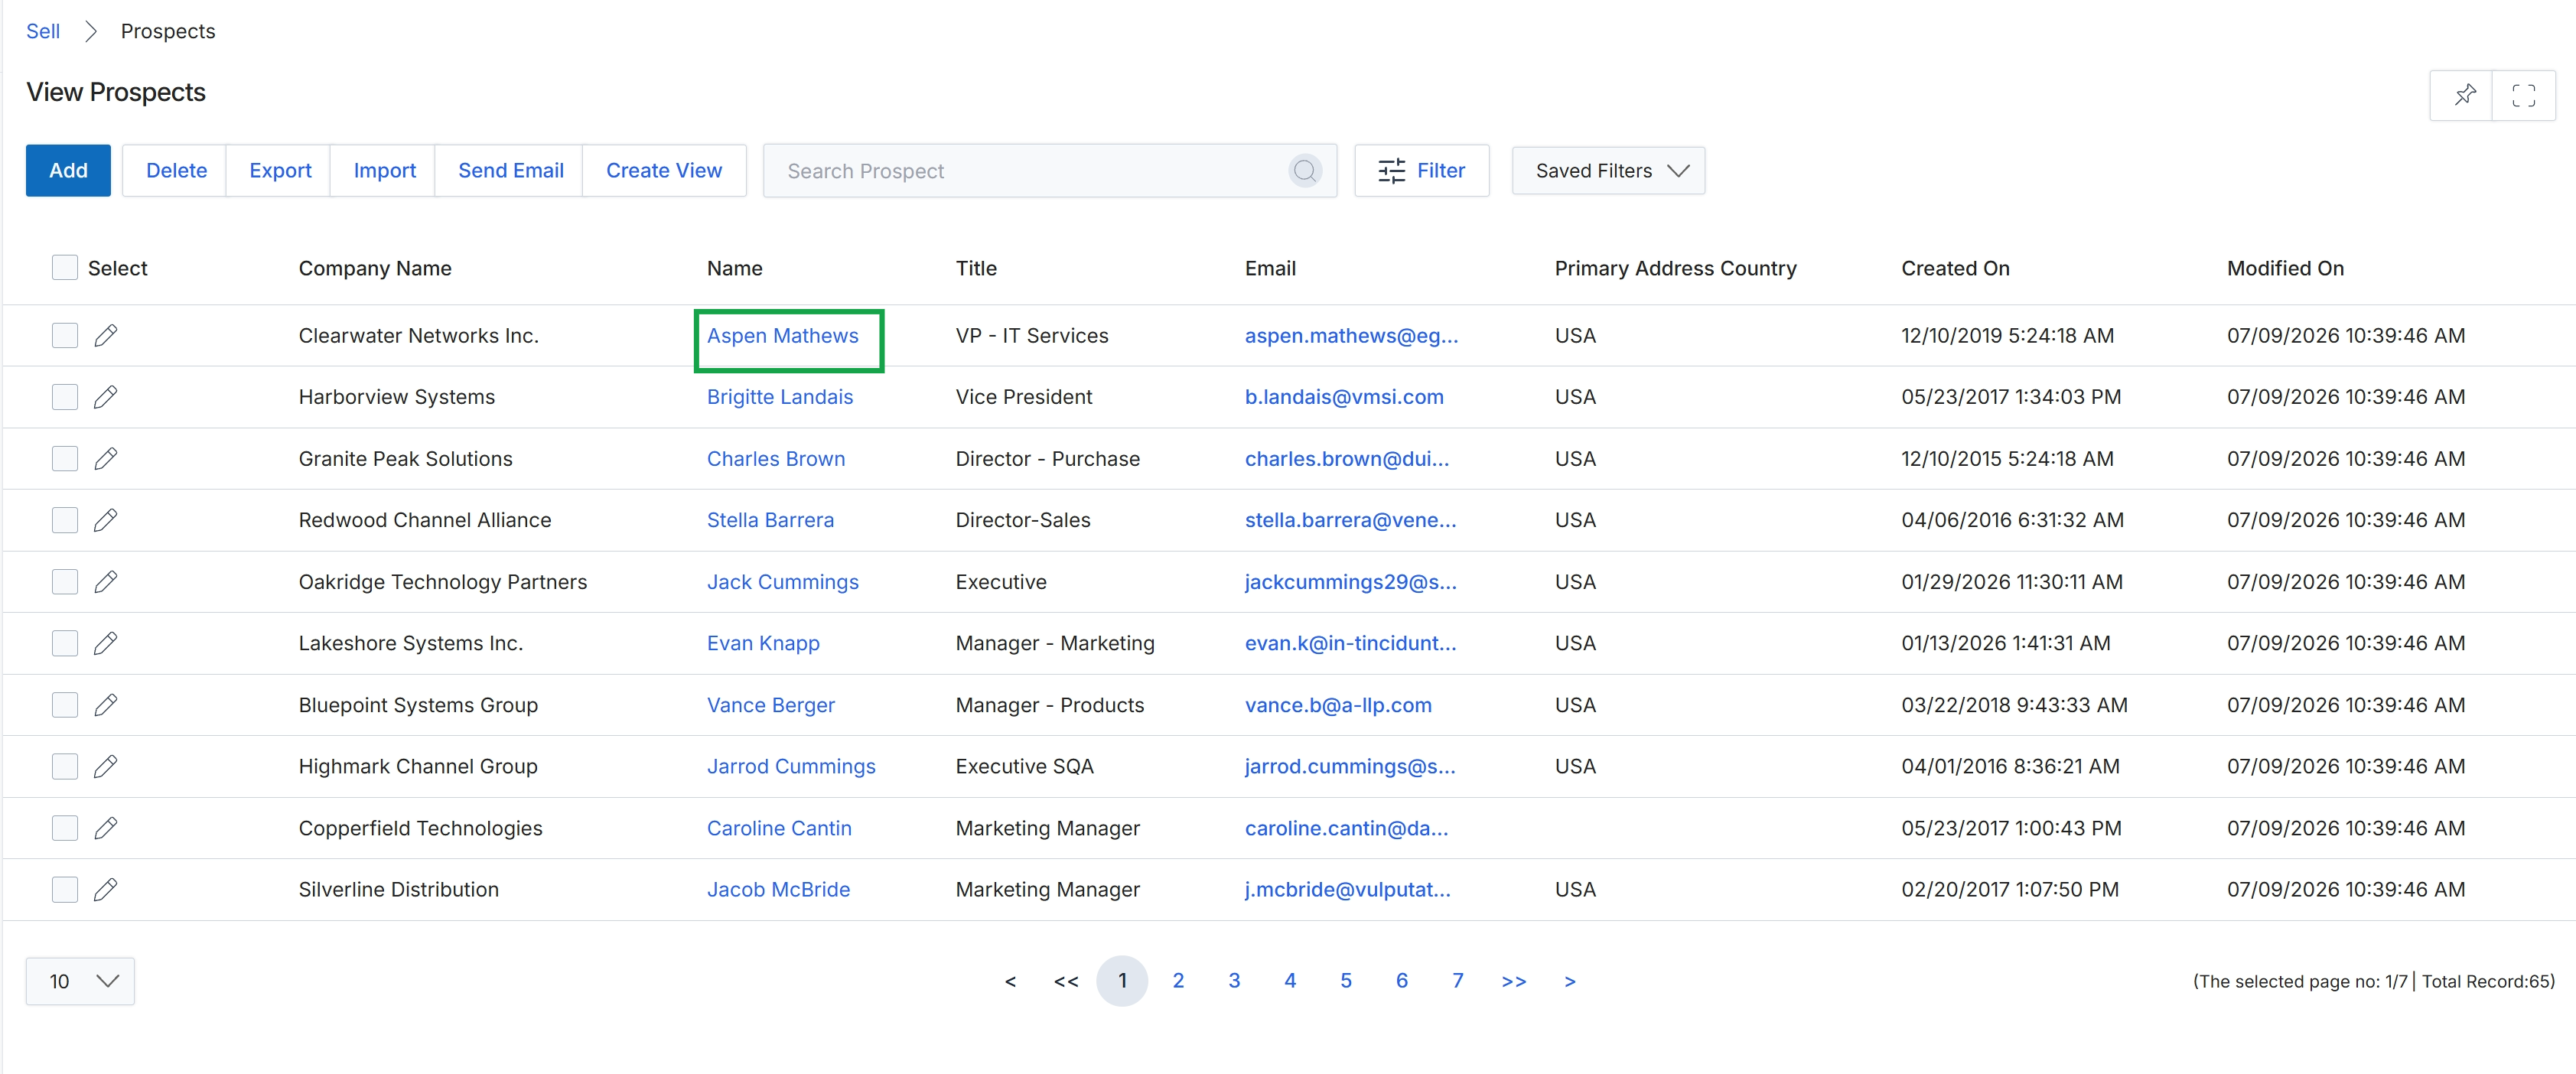The width and height of the screenshot is (2576, 1074).
Task: Go to page 2
Action: click(1178, 981)
